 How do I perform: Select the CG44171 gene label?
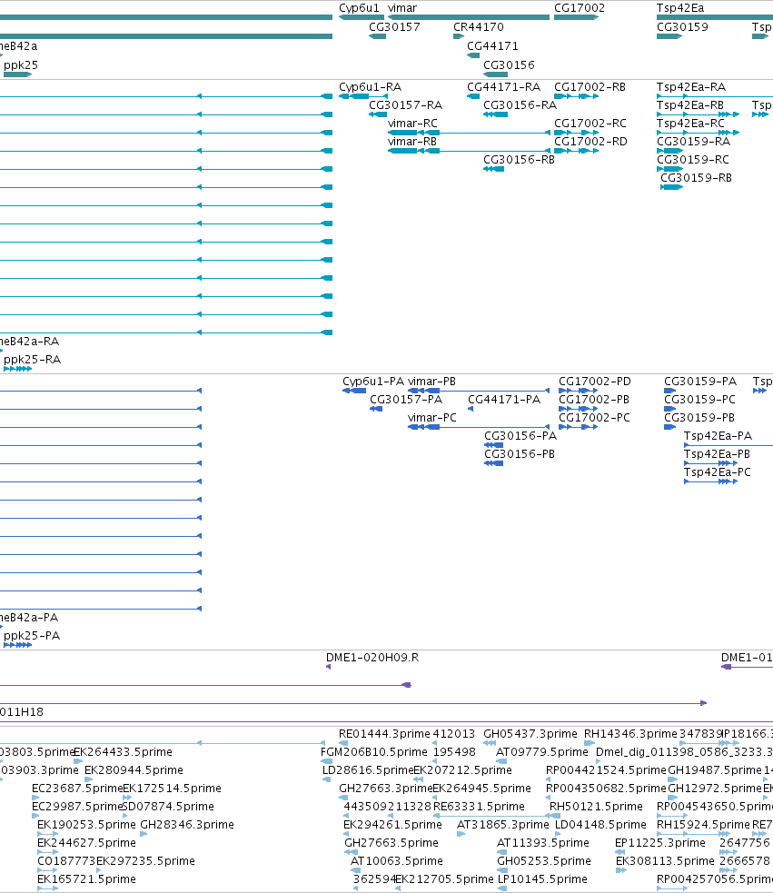pos(492,46)
